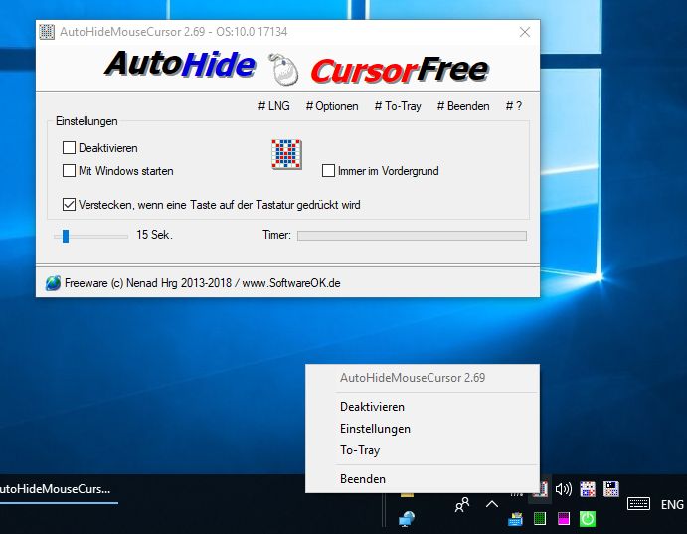Open the touch keyboard tray icon

click(638, 504)
